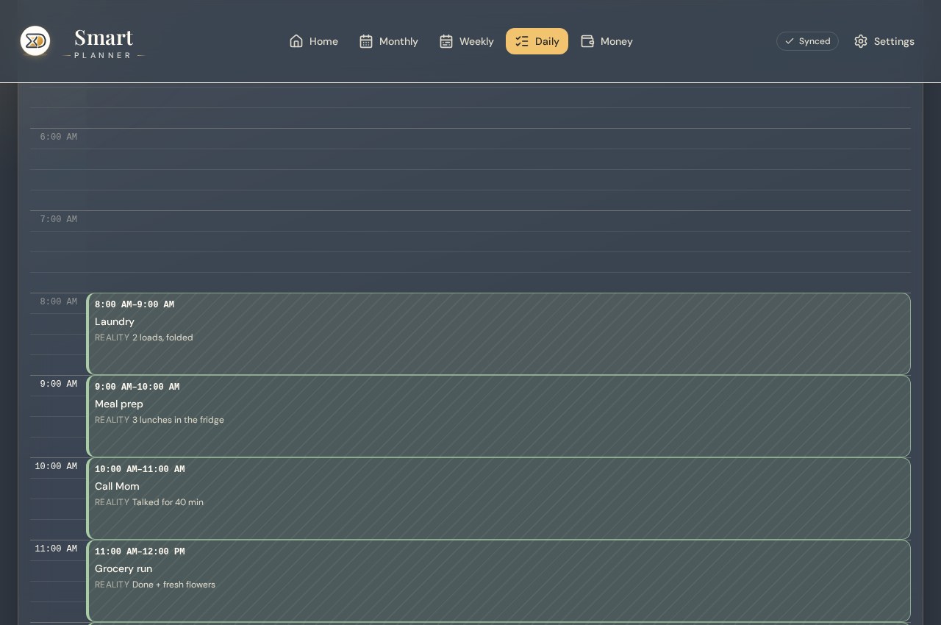Click the 11:00 AM–12:00 PM time range
This screenshot has height=625, width=941.
(140, 551)
